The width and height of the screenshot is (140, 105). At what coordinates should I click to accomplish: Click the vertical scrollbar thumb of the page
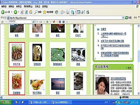[x=139, y=56]
